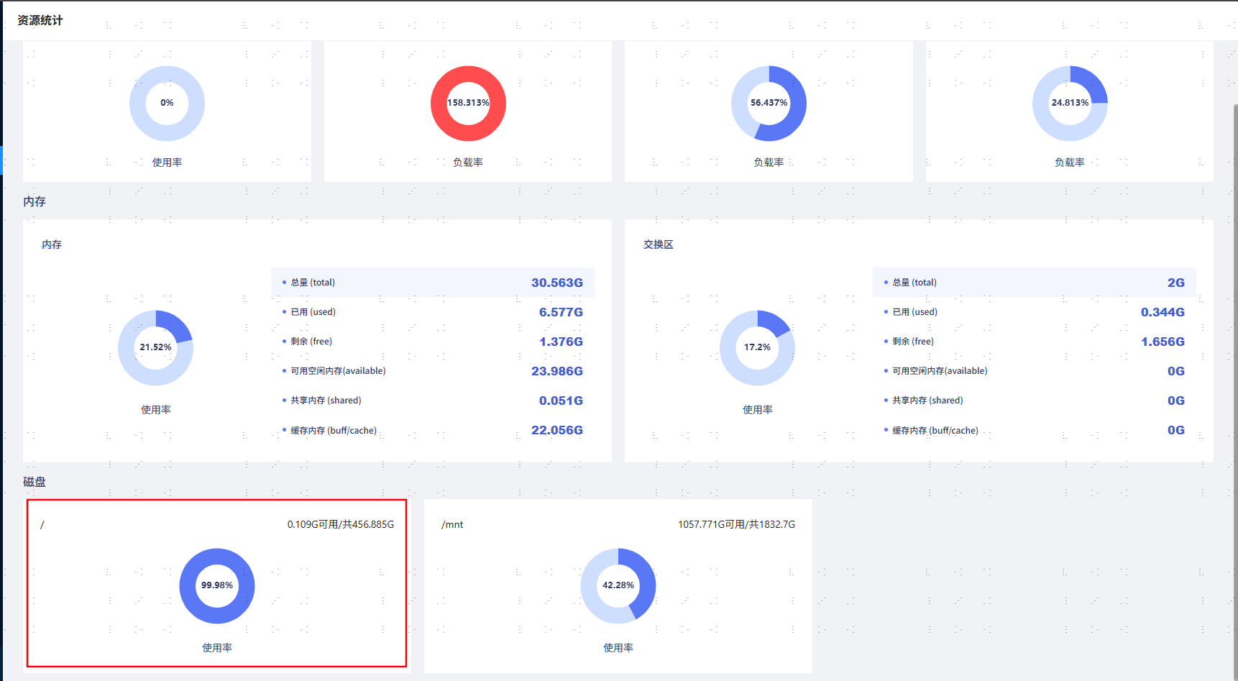
Task: Click the memory 剩余 (free) 1.376G row
Action: pos(433,342)
